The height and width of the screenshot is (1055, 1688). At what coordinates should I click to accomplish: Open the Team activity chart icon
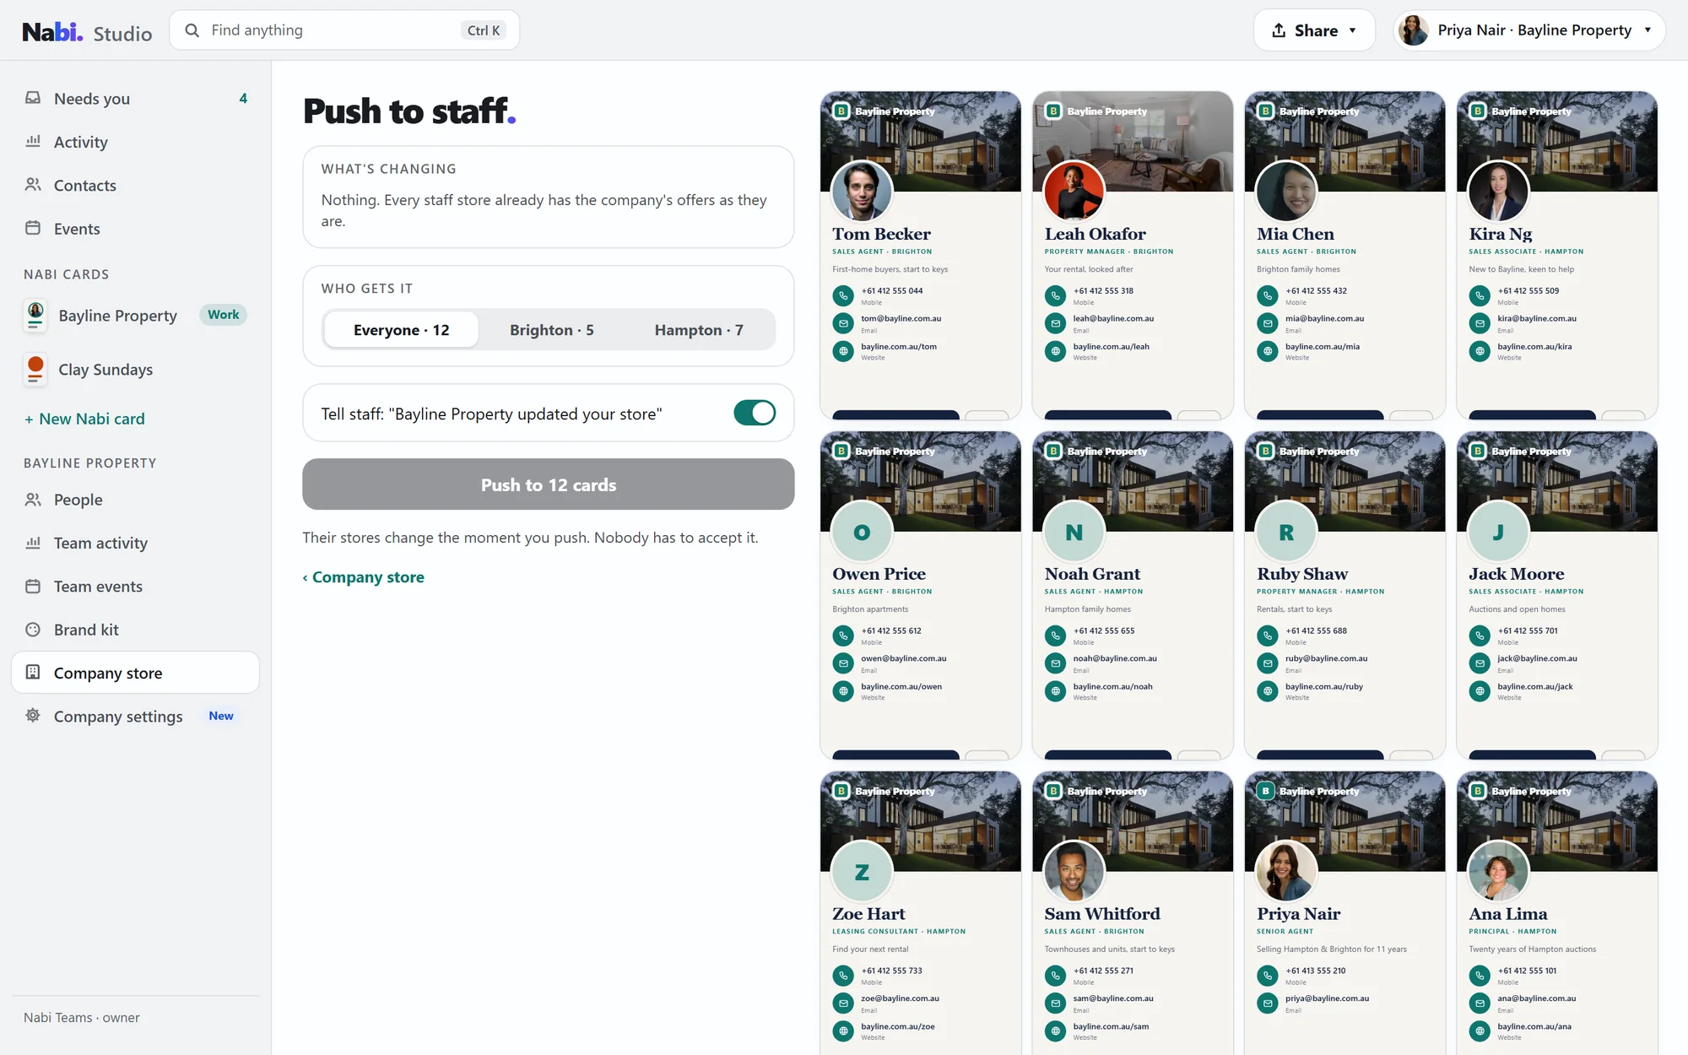tap(33, 542)
